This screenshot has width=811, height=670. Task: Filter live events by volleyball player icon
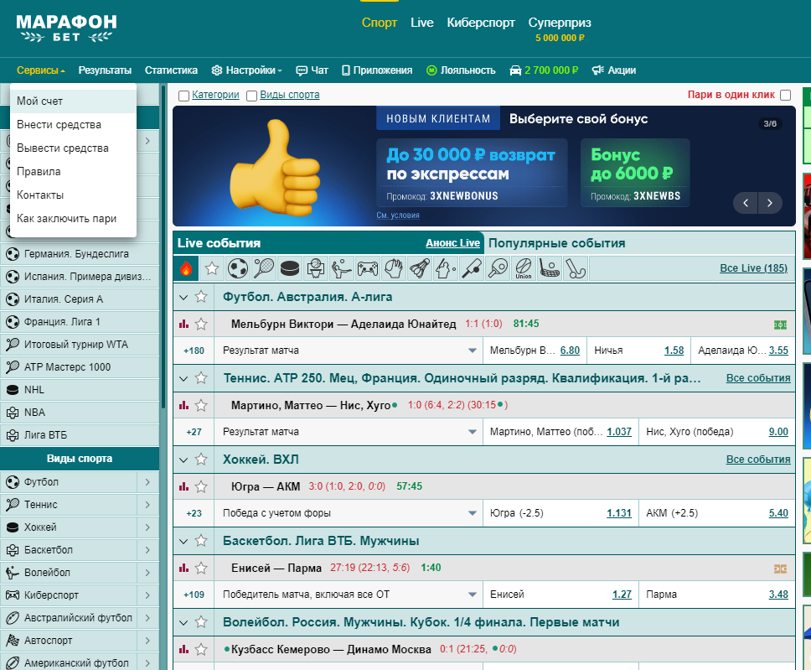(x=341, y=268)
